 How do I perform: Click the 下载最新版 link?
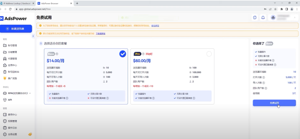click(x=100, y=33)
